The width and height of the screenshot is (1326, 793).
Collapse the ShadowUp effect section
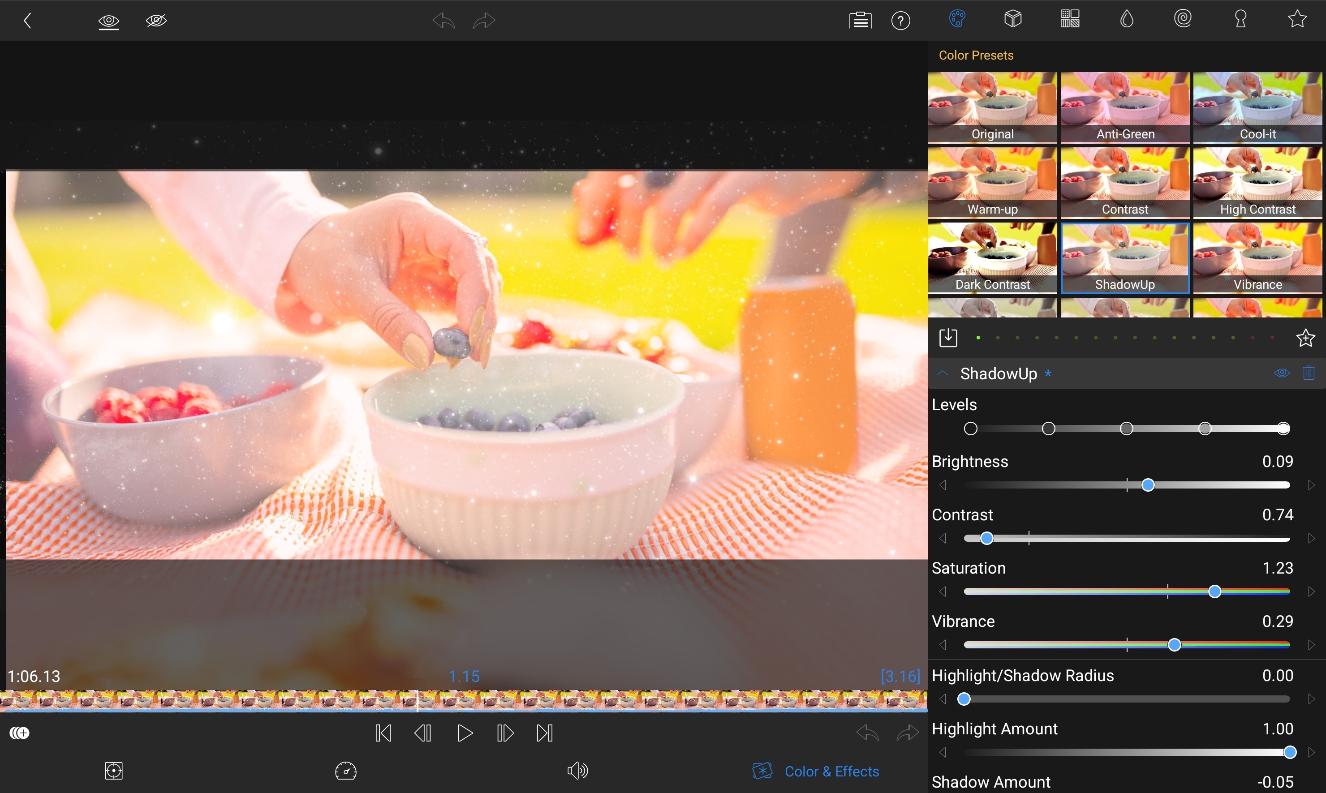pos(943,373)
